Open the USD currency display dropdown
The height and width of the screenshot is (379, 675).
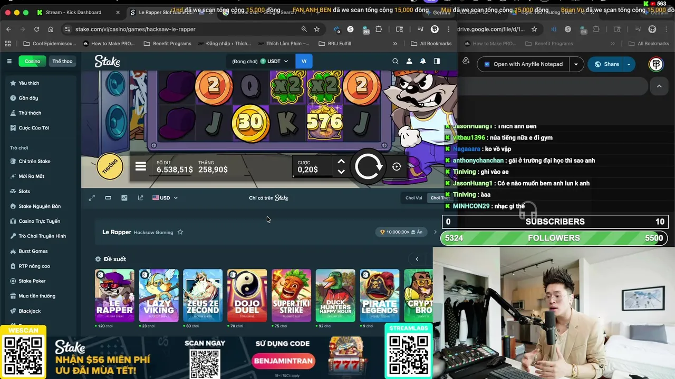click(165, 198)
